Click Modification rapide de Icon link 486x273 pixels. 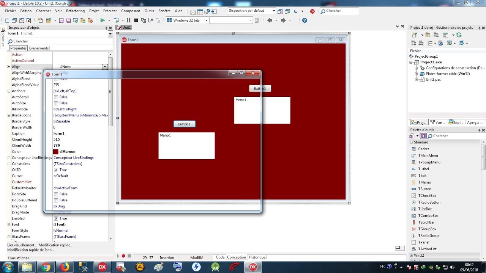31,250
